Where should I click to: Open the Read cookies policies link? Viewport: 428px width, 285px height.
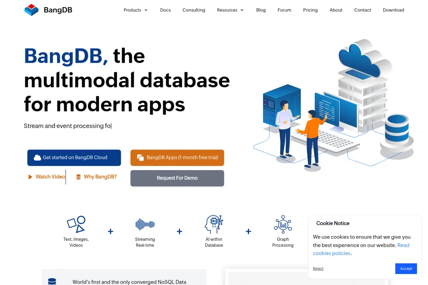[361, 249]
